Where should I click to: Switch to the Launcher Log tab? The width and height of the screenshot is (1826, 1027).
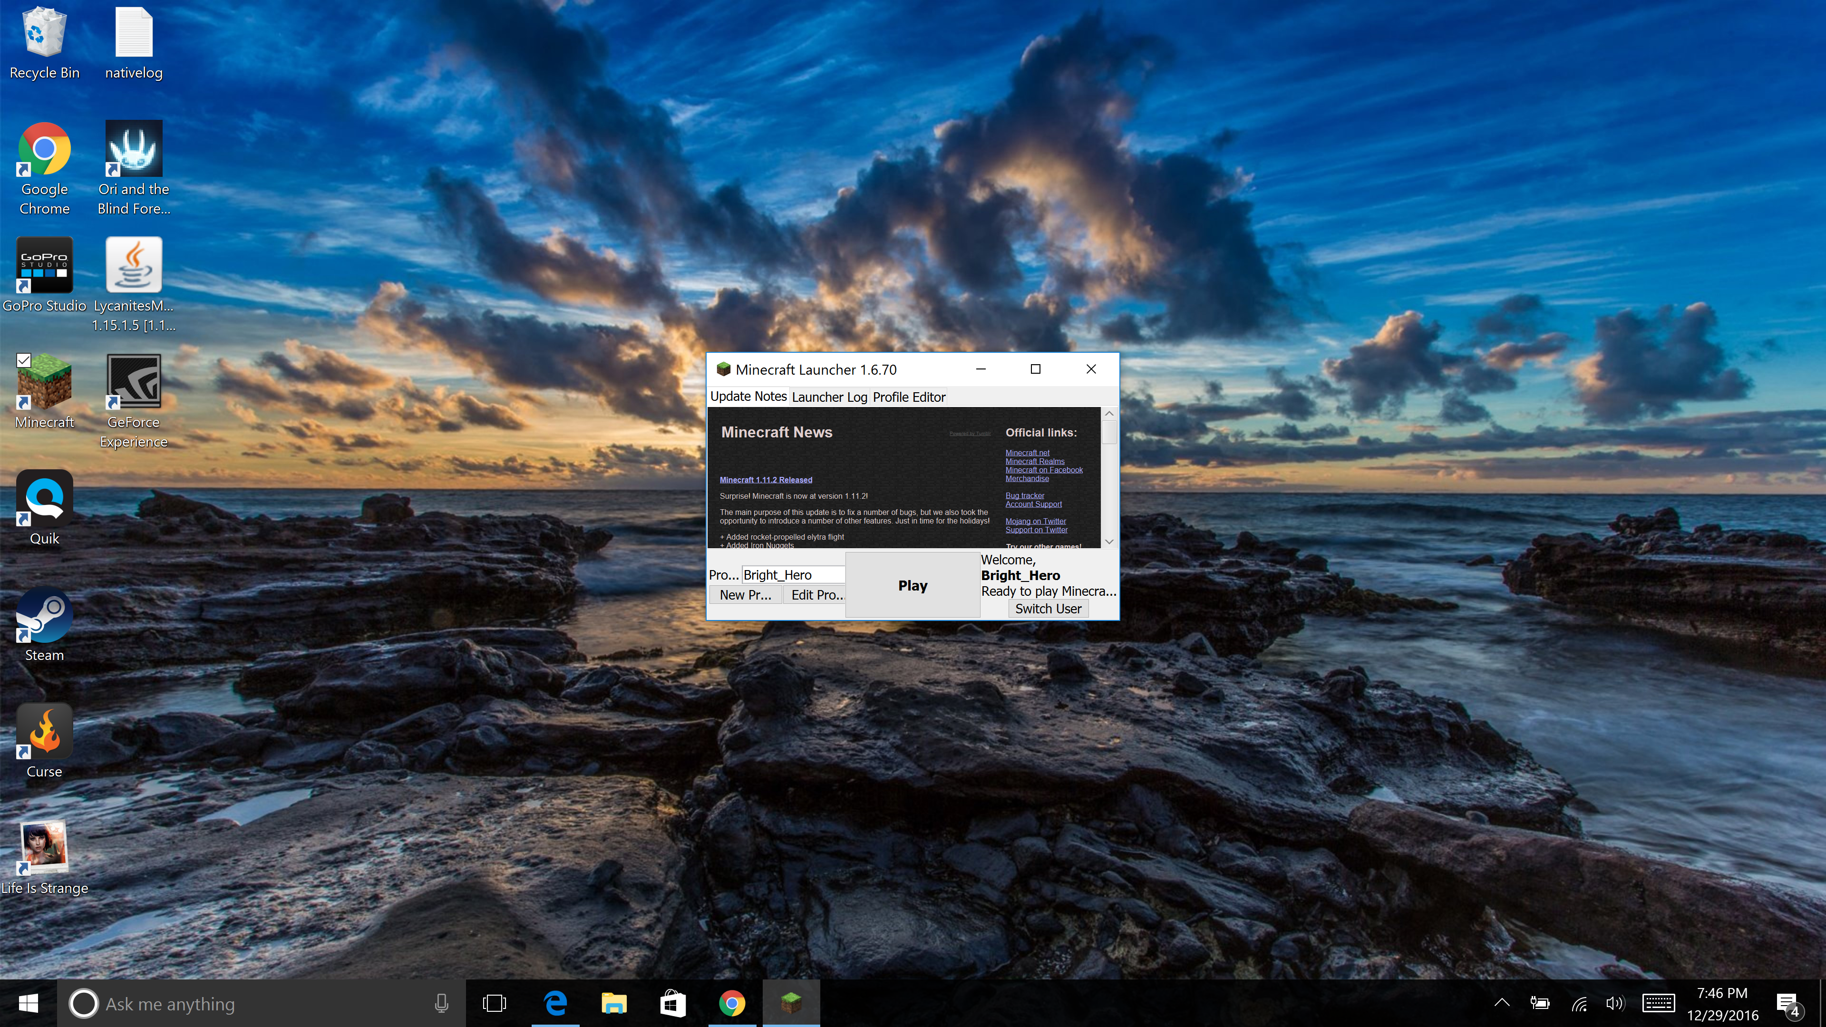tap(829, 397)
